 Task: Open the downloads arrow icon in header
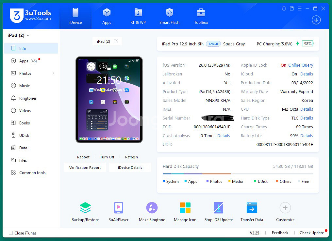316,20
